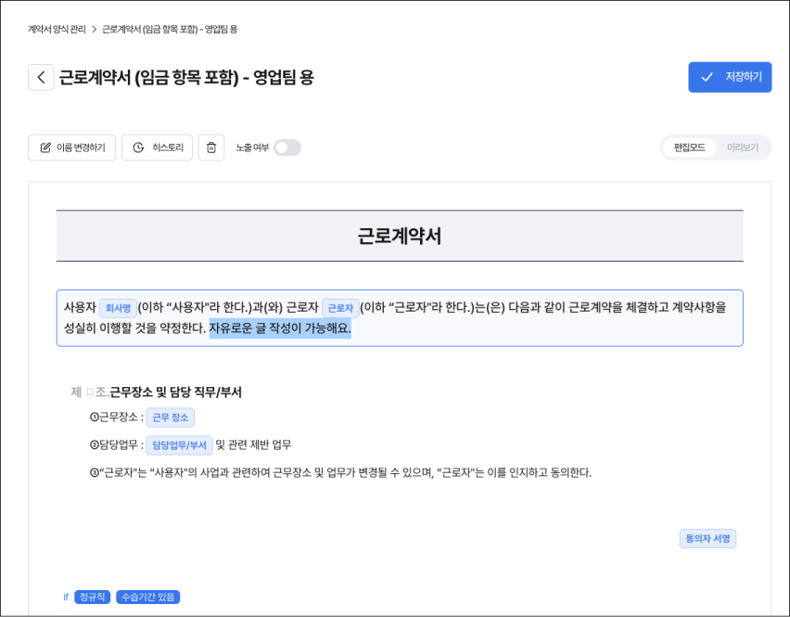Click the highlighted 자유로운 글 작성이 가능해요 text
The height and width of the screenshot is (617, 790).
coord(280,328)
